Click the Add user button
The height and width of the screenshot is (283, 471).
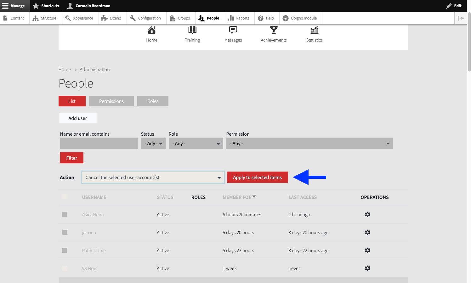tap(78, 118)
